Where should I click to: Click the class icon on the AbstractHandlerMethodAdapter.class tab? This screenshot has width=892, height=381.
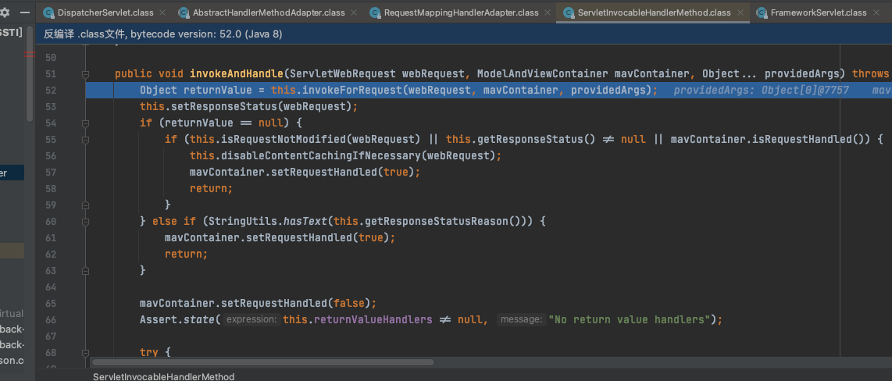(x=184, y=12)
